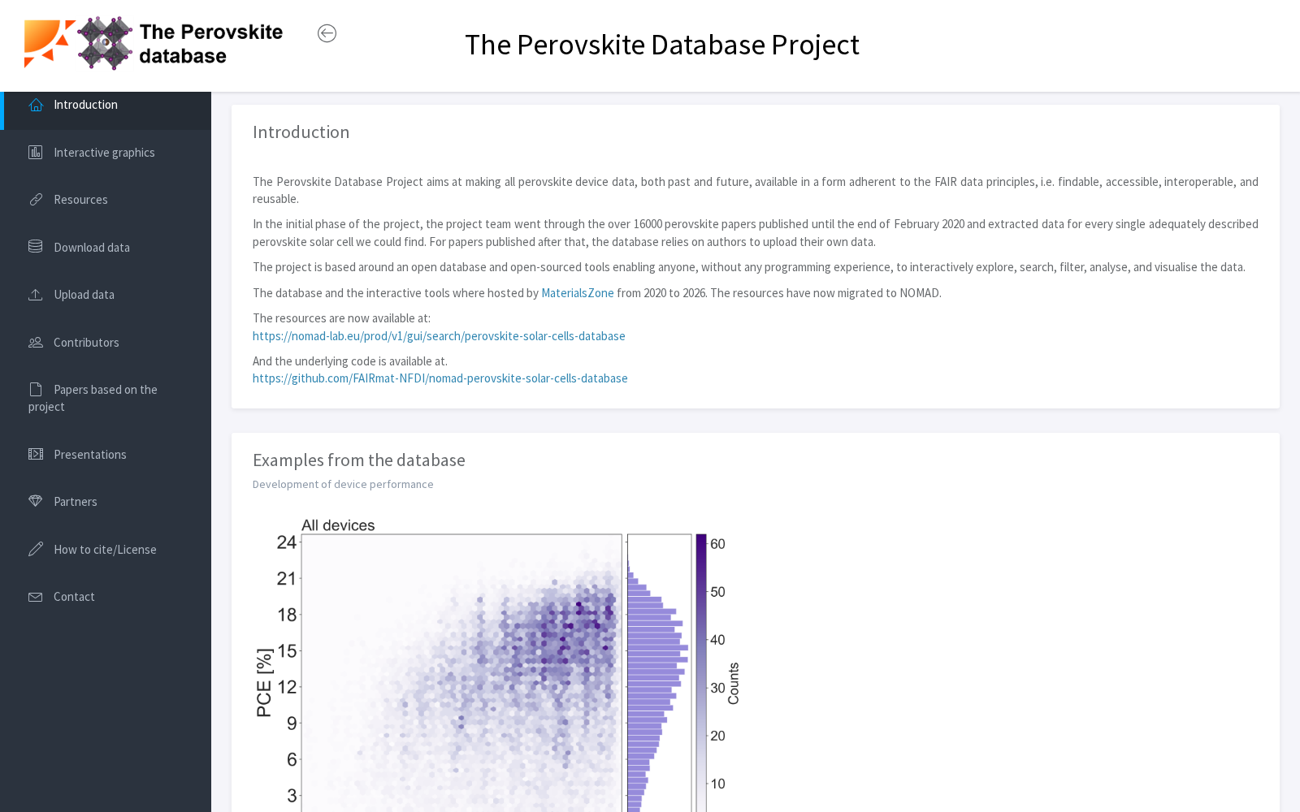
Task: Click the Partners diamond icon
Action: [x=36, y=501]
